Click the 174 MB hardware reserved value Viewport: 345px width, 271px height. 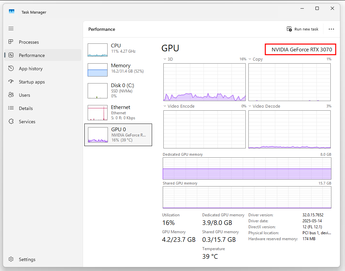click(309, 239)
